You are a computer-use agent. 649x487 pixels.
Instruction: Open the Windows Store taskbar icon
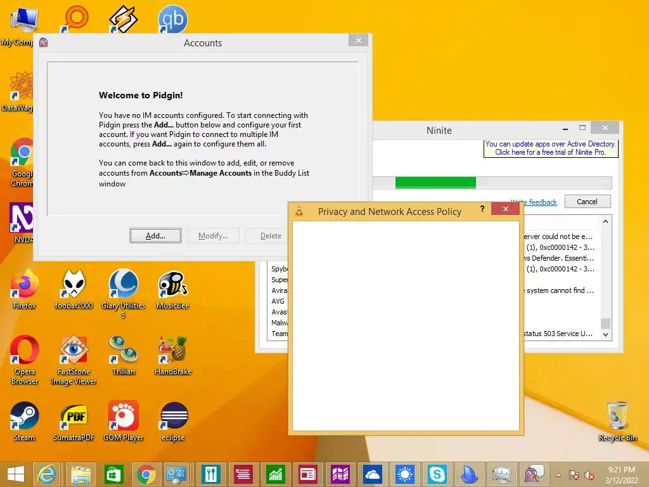coord(114,474)
